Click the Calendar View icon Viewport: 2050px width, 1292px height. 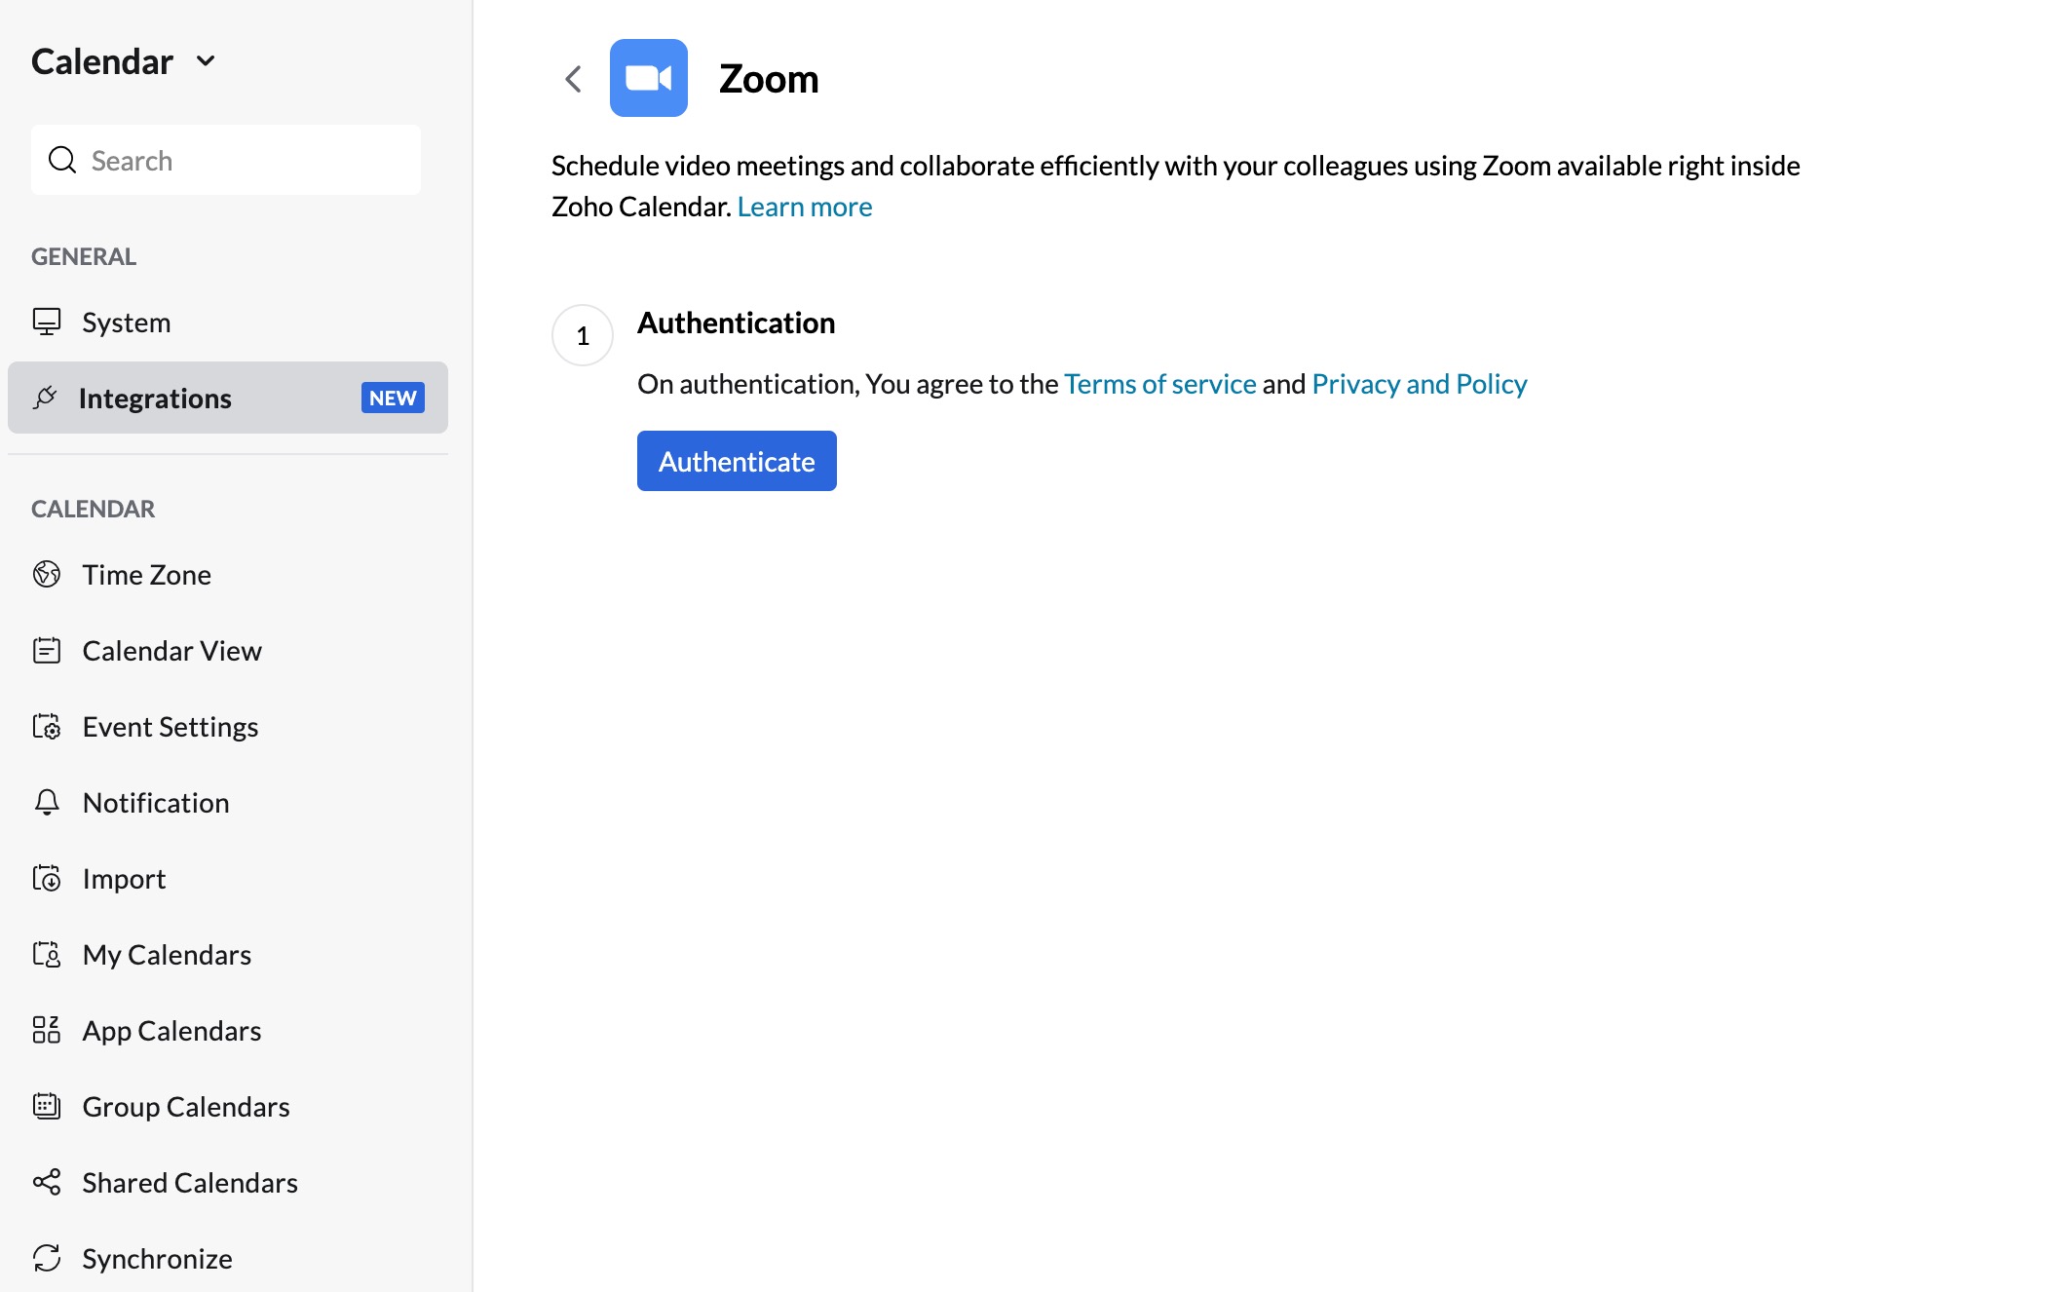[47, 650]
